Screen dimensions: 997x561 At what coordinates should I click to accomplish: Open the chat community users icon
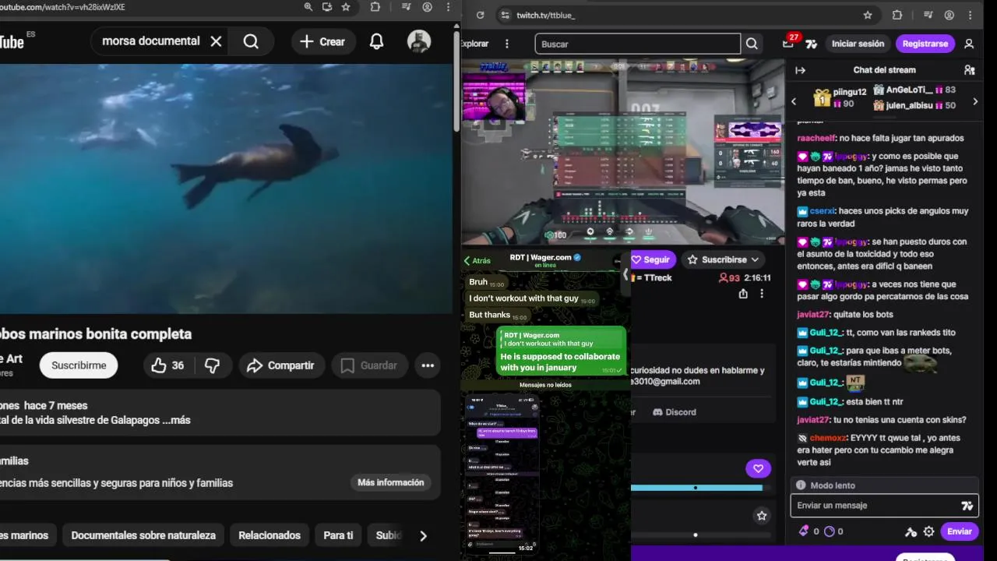[x=969, y=70]
